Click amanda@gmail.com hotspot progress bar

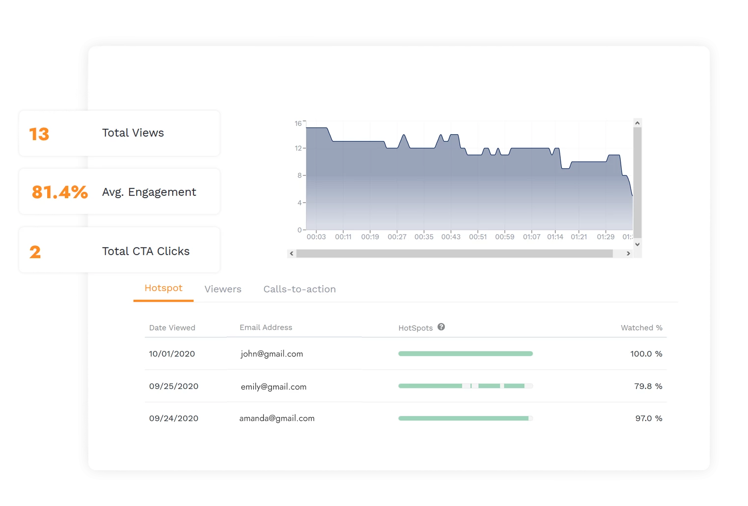click(465, 418)
